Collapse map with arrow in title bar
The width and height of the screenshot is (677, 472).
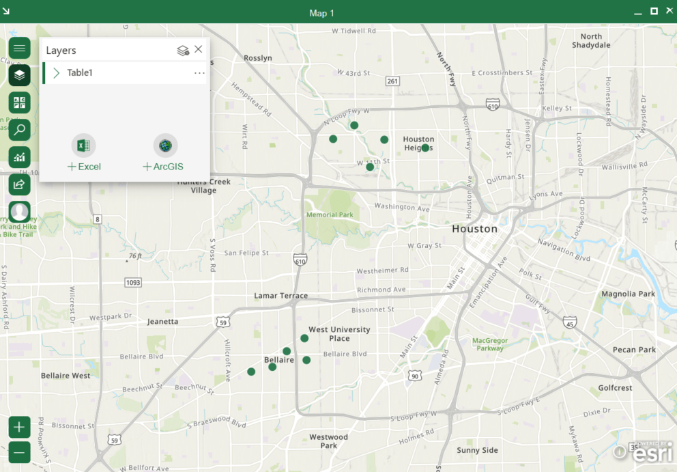pos(6,11)
